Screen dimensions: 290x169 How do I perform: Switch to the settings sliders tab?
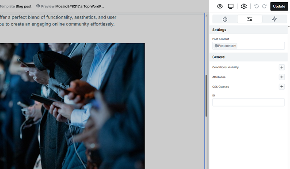click(250, 19)
